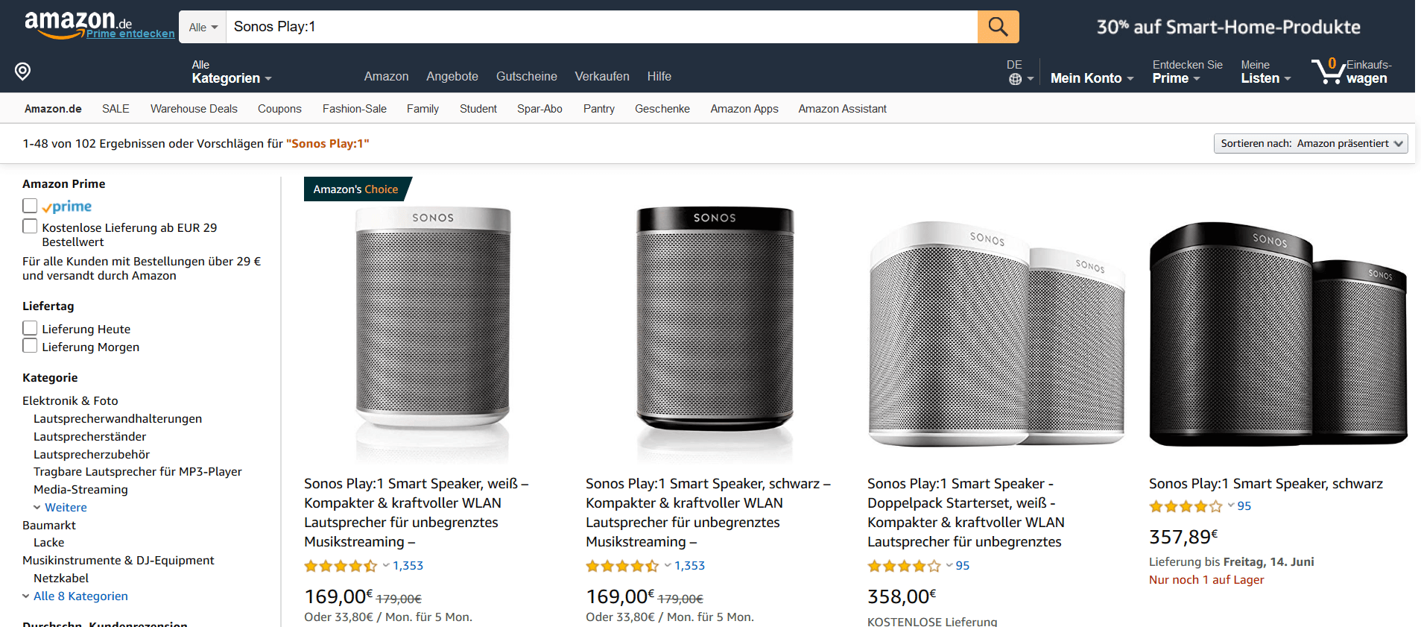Viewport: 1421px width, 627px height.
Task: Click the DE language globe icon
Action: [x=1015, y=79]
